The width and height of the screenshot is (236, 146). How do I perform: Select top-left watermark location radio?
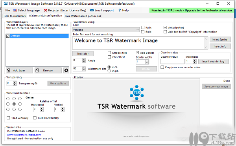click(x=8, y=99)
